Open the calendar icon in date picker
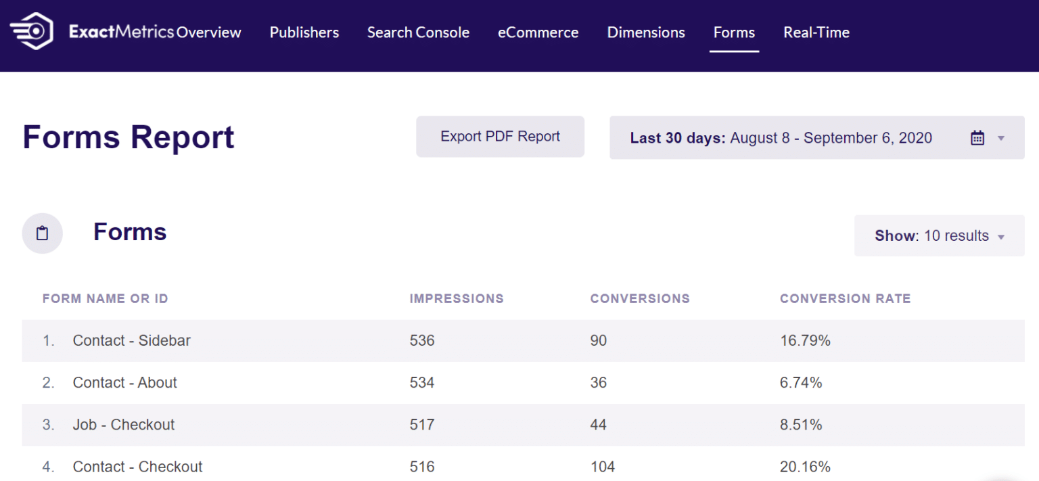This screenshot has height=481, width=1039. coord(977,137)
